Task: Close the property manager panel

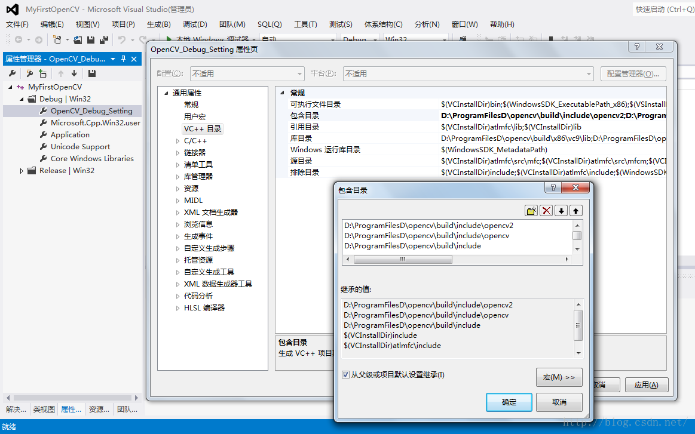Action: coord(134,59)
